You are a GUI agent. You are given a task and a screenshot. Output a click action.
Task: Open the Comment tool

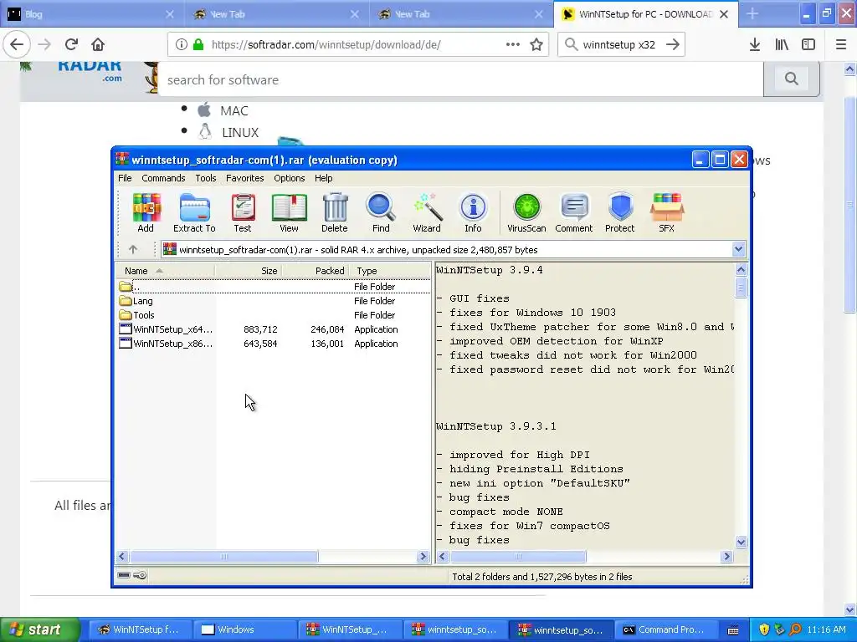coord(574,213)
